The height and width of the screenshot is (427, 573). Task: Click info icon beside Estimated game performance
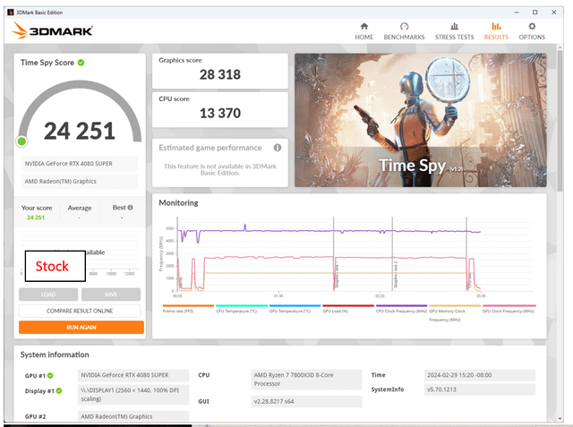[x=278, y=148]
